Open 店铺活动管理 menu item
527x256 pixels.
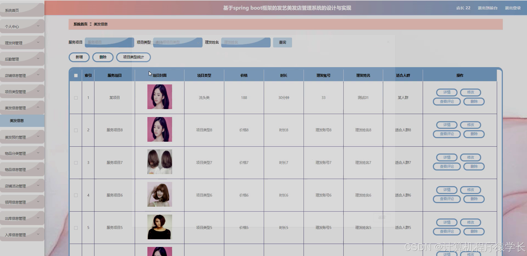tap(22, 186)
